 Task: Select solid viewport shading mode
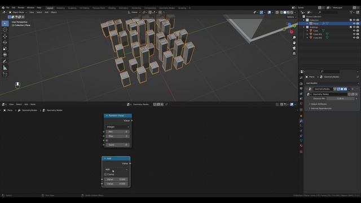click(285, 12)
